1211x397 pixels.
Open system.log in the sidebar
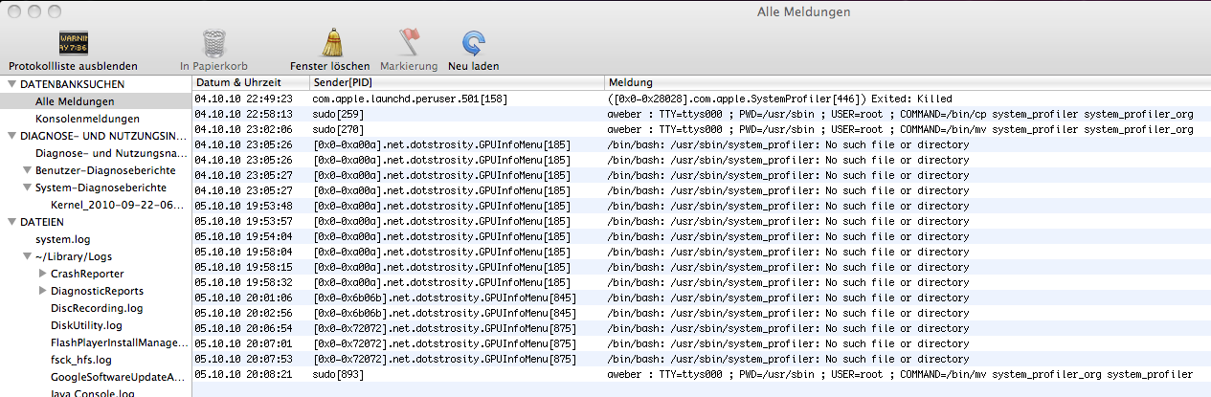tap(63, 239)
